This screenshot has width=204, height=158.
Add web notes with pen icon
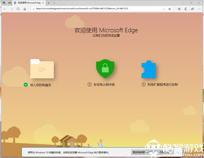(x=186, y=9)
